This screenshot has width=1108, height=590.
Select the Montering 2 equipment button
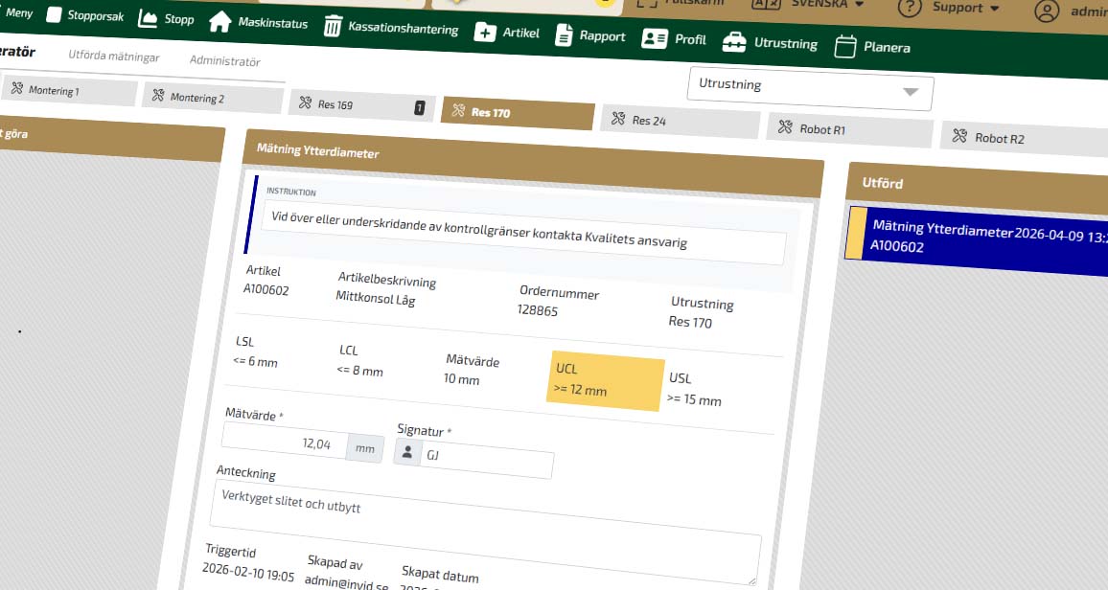point(213,98)
